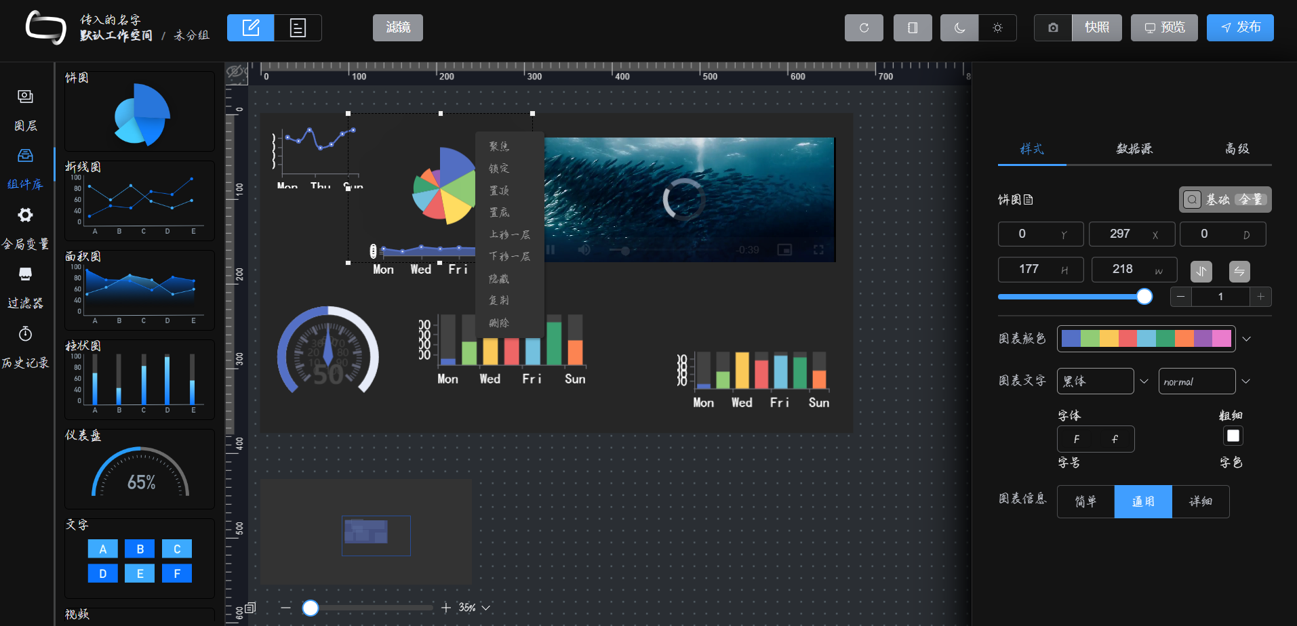Select 全量 full mode
1297x626 pixels.
point(1251,199)
